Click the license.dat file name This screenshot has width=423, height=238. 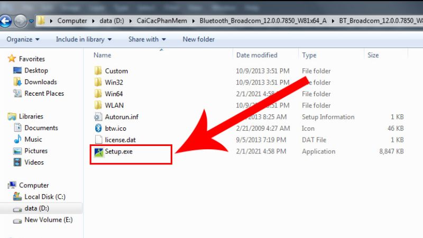click(x=121, y=140)
